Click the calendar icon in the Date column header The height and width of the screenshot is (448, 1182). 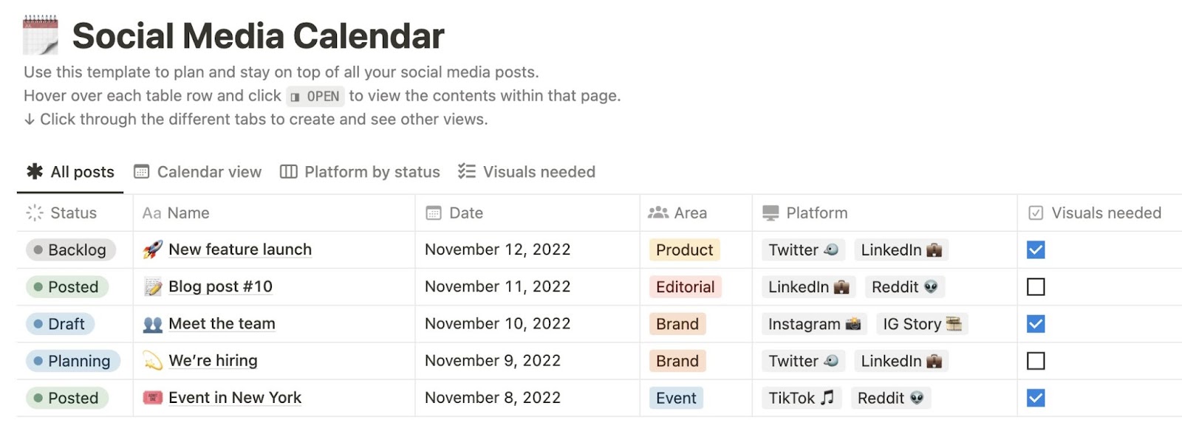[432, 213]
